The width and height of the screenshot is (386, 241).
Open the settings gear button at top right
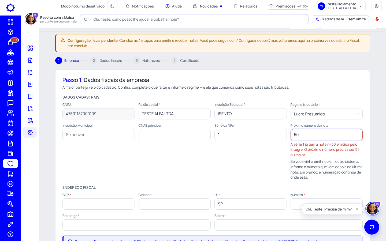(x=377, y=6)
